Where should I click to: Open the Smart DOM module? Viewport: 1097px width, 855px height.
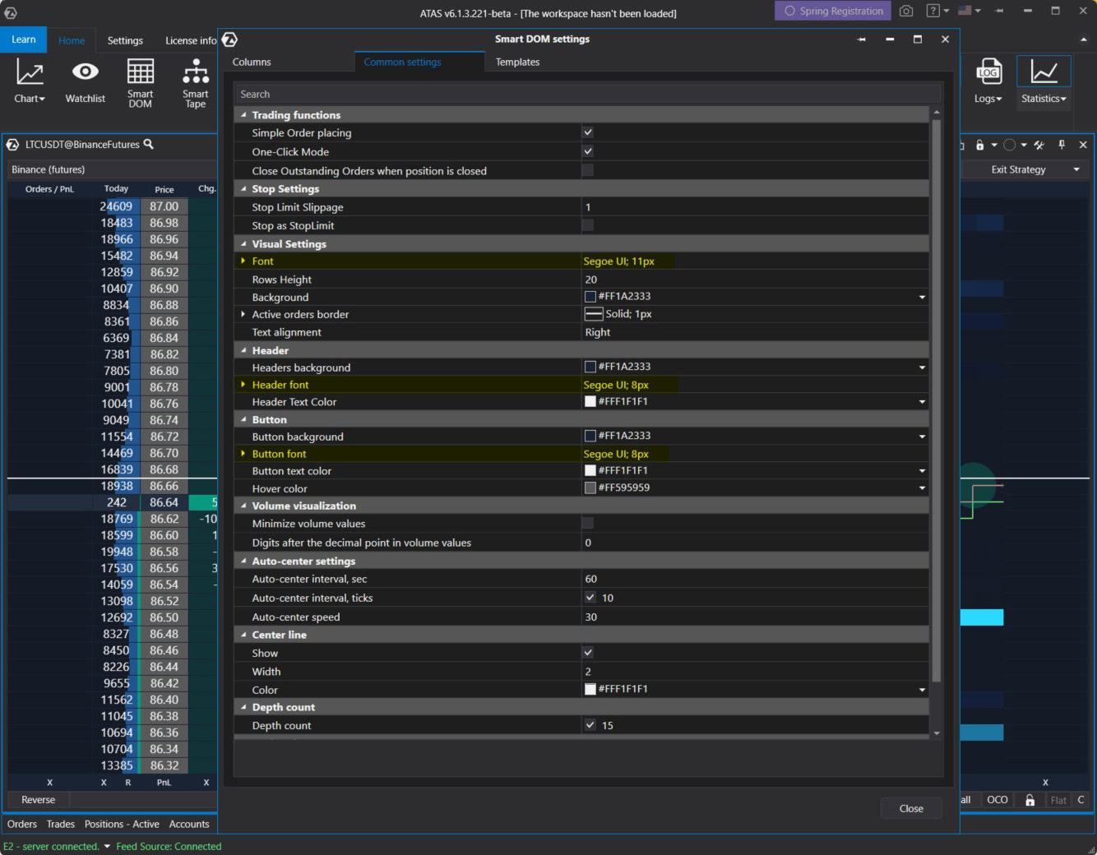(x=140, y=82)
